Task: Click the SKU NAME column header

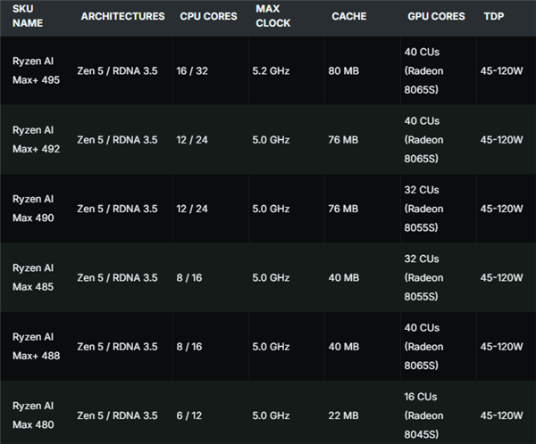Action: pyautogui.click(x=28, y=16)
